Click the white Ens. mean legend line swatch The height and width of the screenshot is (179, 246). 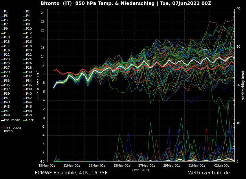coord(2,120)
